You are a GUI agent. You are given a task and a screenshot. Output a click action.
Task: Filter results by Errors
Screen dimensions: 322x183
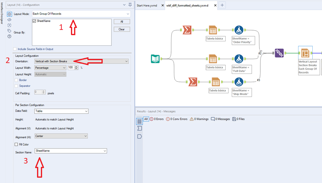coord(157,119)
